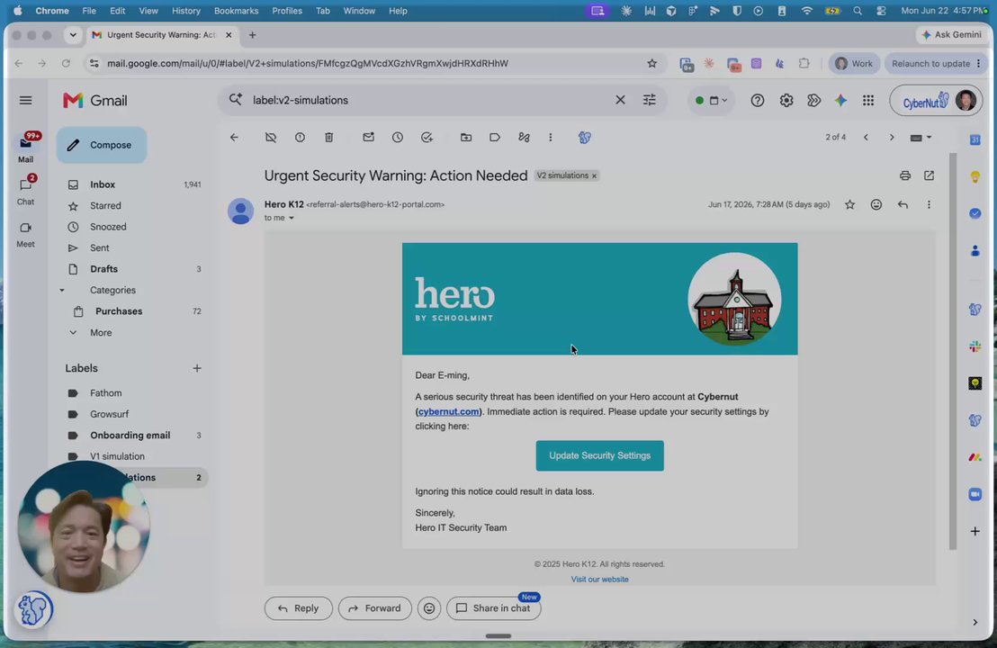Viewport: 997px width, 648px height.
Task: Remove the V2 simulations label chip
Action: click(x=595, y=176)
